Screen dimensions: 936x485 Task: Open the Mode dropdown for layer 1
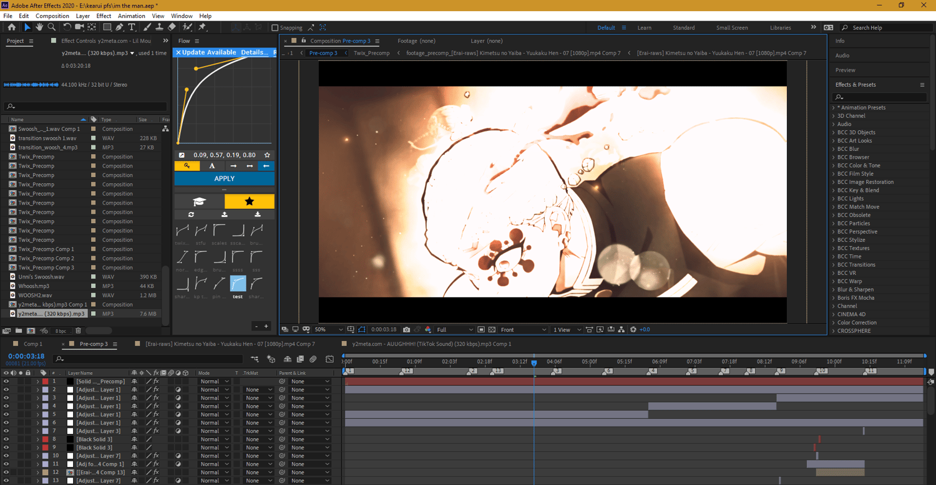[x=213, y=382]
